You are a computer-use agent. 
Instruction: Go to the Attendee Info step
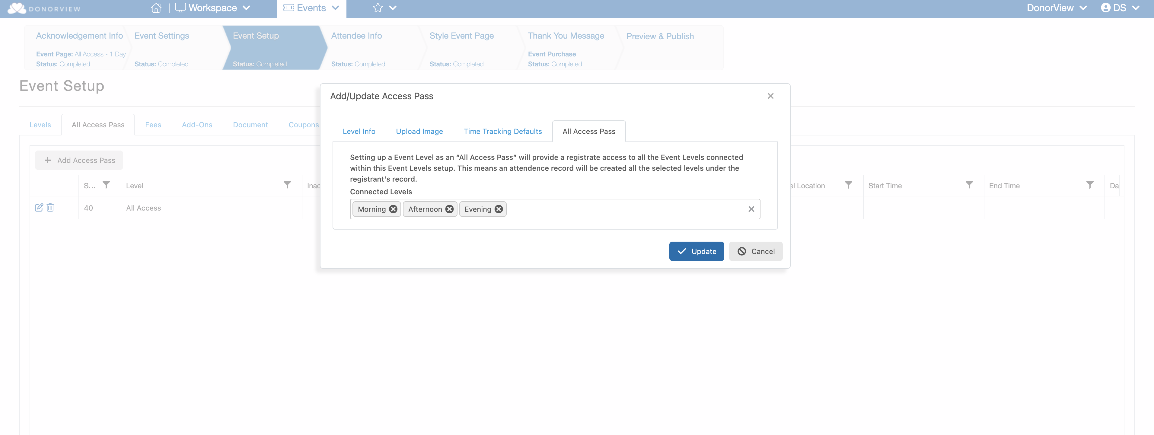(x=357, y=36)
